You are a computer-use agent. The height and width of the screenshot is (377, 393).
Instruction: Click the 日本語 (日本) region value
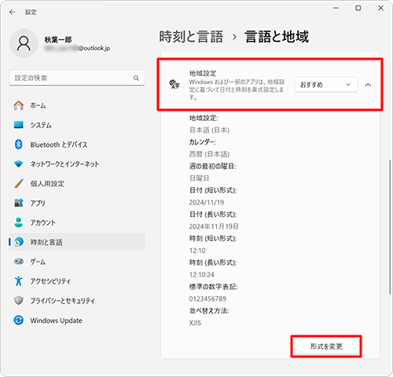pos(209,130)
